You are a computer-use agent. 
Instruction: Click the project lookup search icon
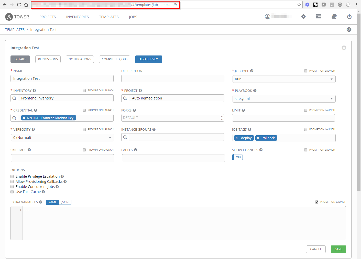(125, 98)
